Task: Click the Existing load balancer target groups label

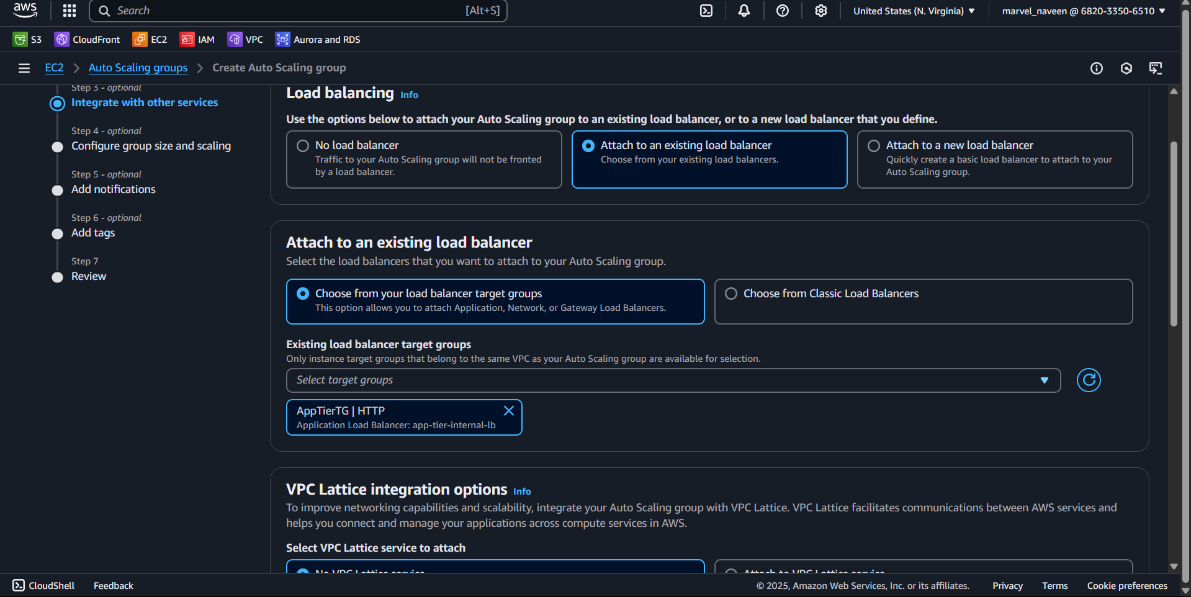Action: 379,344
